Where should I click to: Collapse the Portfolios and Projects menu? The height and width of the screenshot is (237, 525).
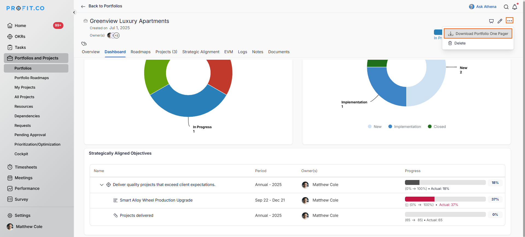coord(36,58)
